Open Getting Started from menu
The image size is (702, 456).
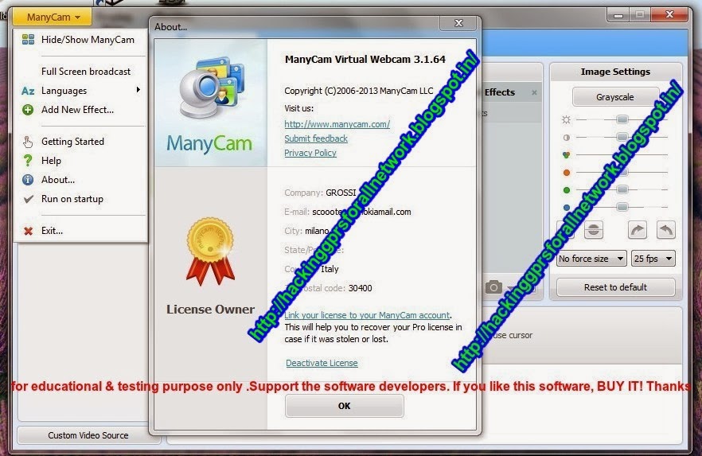[x=80, y=142]
